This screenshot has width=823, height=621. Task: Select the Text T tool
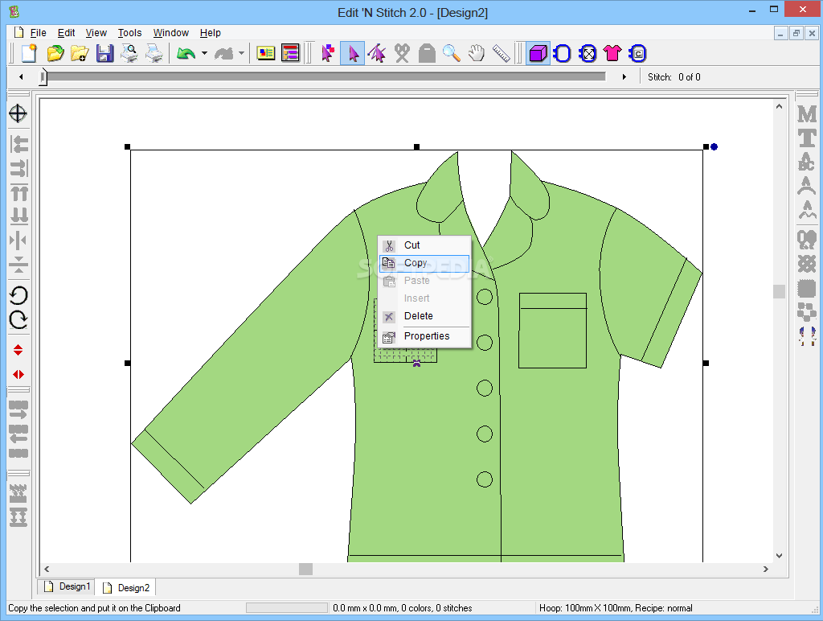click(807, 138)
